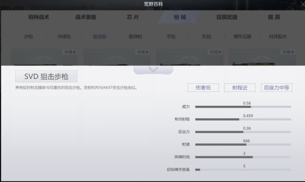Click the 威力 stat bar
Viewport: 305px width, 182px height.
[x=243, y=107]
